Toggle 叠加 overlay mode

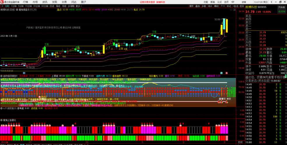(198, 6)
